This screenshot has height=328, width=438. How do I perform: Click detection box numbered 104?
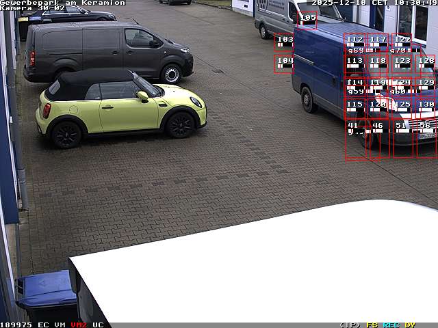pyautogui.click(x=284, y=64)
